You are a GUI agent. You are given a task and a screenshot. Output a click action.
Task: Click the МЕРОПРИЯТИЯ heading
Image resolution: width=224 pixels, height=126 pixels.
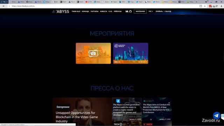[112, 34]
